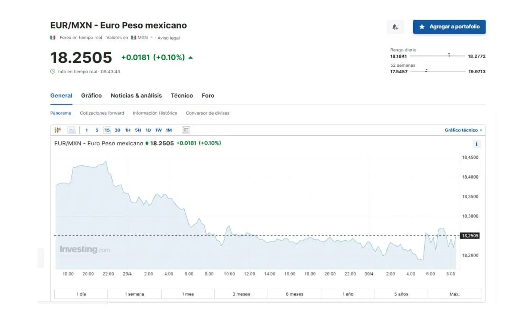Switch to the Gráfico tab
Screen dimensions: 532x315
(91, 96)
